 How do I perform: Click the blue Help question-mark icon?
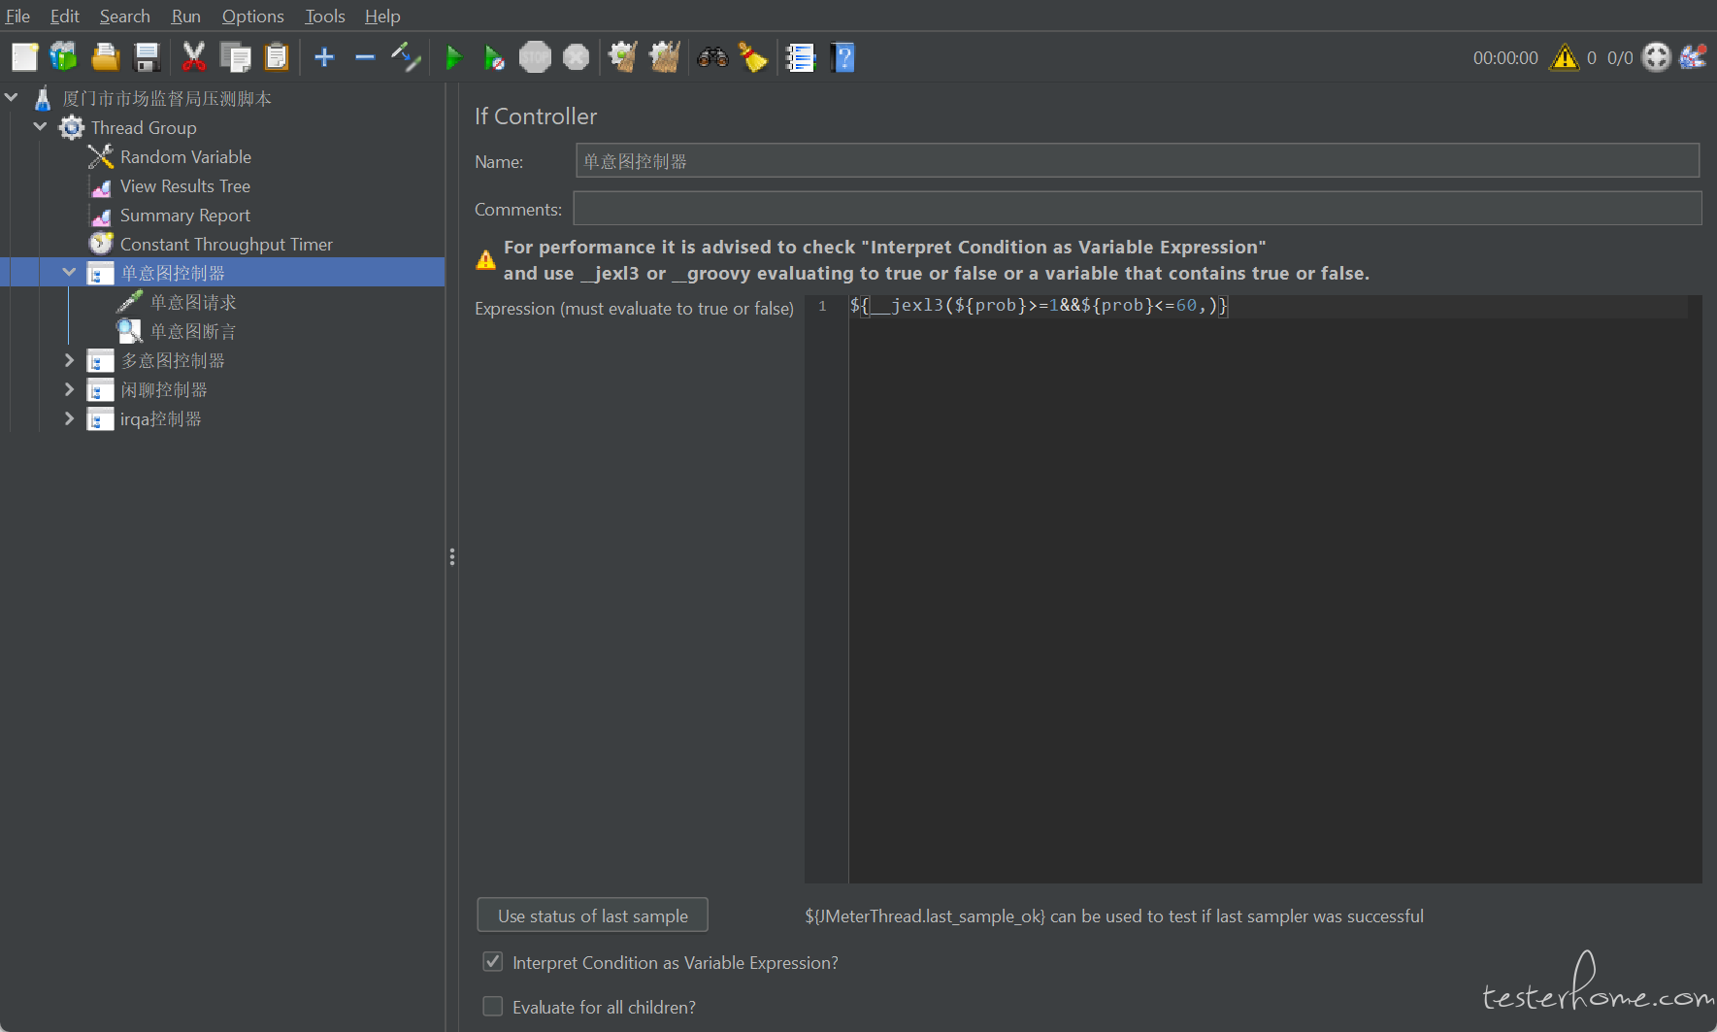tap(842, 58)
